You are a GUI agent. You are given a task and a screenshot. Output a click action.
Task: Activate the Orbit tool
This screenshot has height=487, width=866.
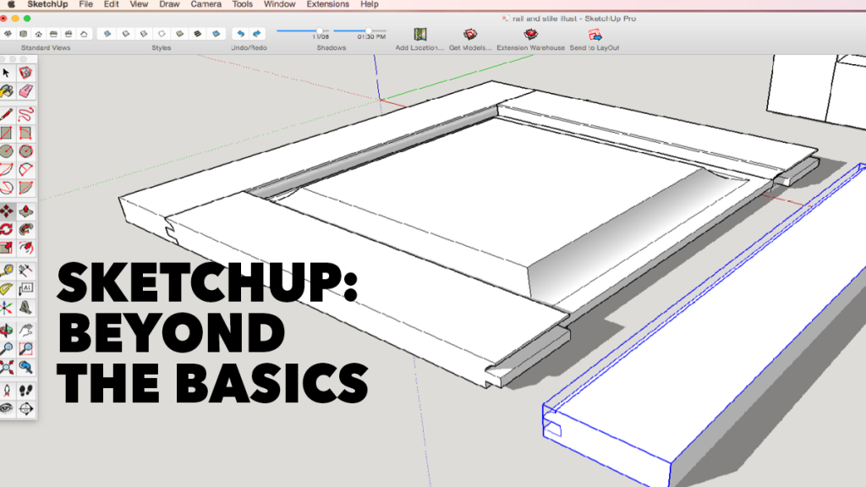7,331
